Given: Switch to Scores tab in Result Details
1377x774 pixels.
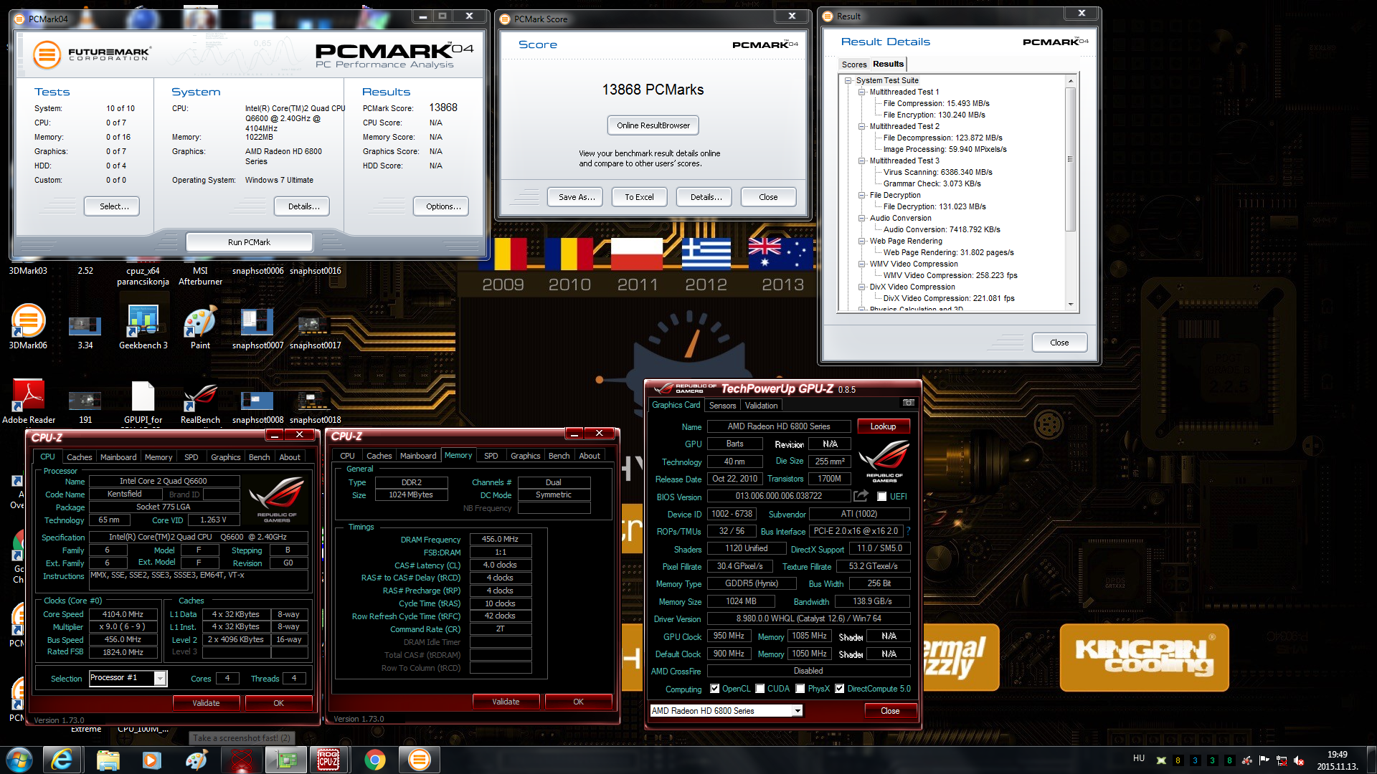Looking at the screenshot, I should [853, 64].
